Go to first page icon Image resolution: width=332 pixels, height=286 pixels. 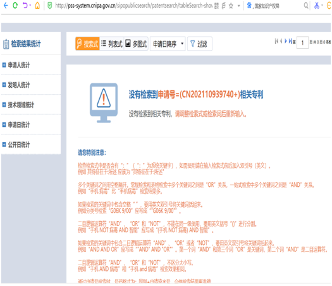tap(276, 41)
